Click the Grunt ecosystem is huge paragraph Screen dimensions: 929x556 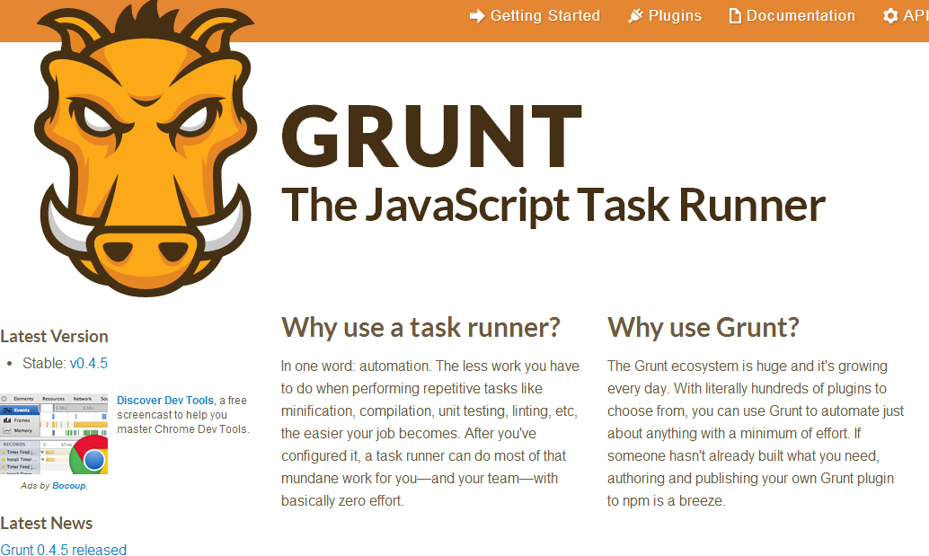tap(756, 434)
